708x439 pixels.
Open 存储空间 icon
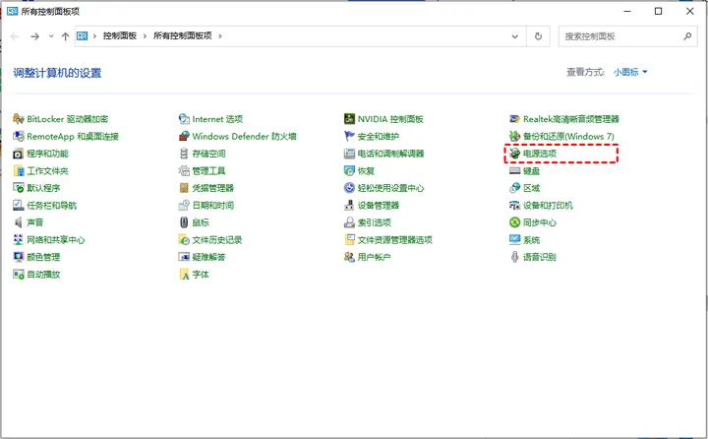click(x=184, y=154)
